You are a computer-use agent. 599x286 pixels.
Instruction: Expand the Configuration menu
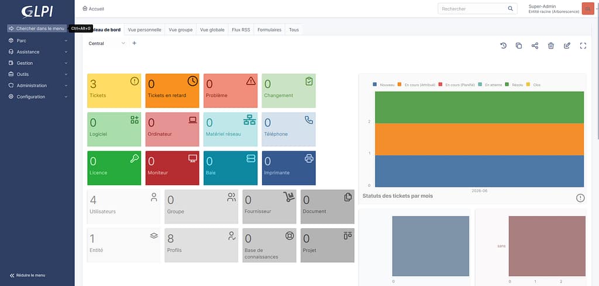(x=37, y=97)
